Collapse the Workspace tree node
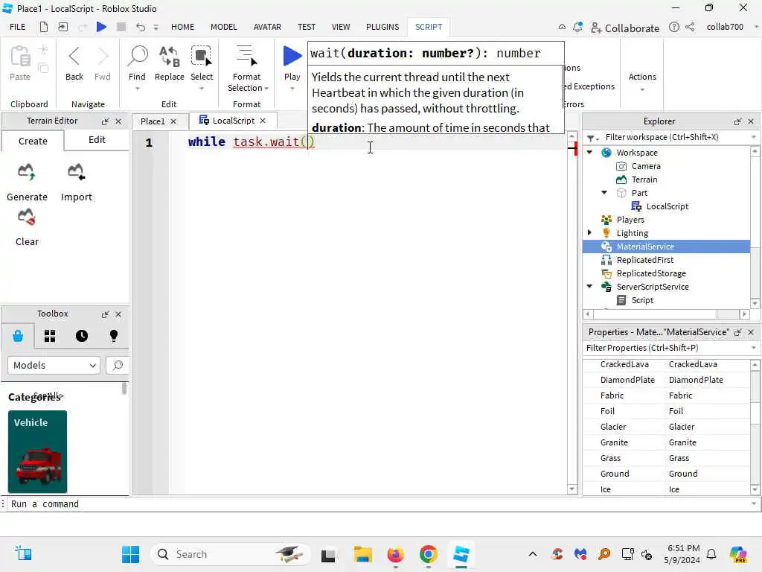Image resolution: width=762 pixels, height=572 pixels. 589,153
